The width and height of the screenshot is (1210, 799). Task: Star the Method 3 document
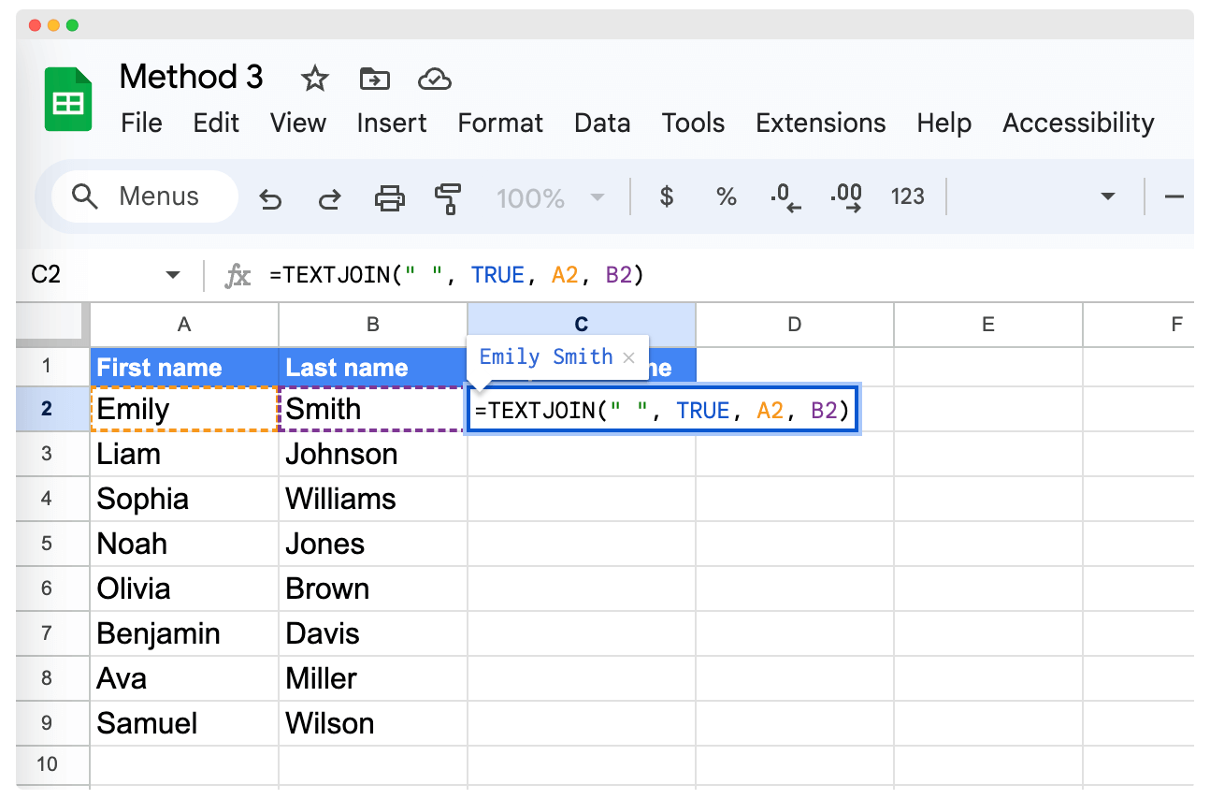pyautogui.click(x=315, y=79)
